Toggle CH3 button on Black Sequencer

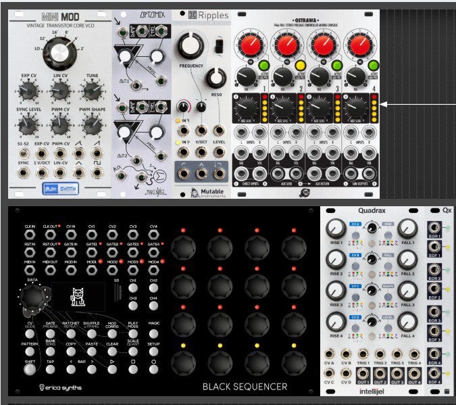coord(133,306)
